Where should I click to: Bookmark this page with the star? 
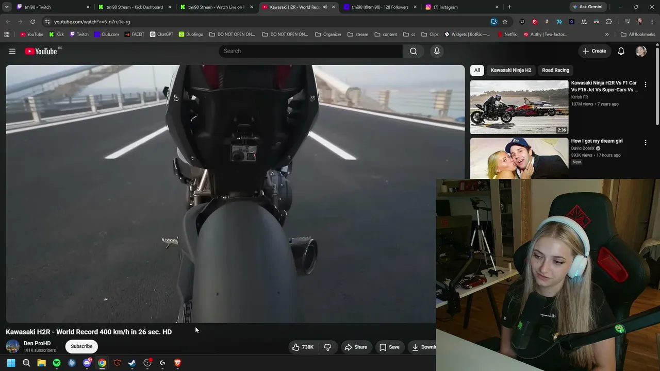coord(505,22)
